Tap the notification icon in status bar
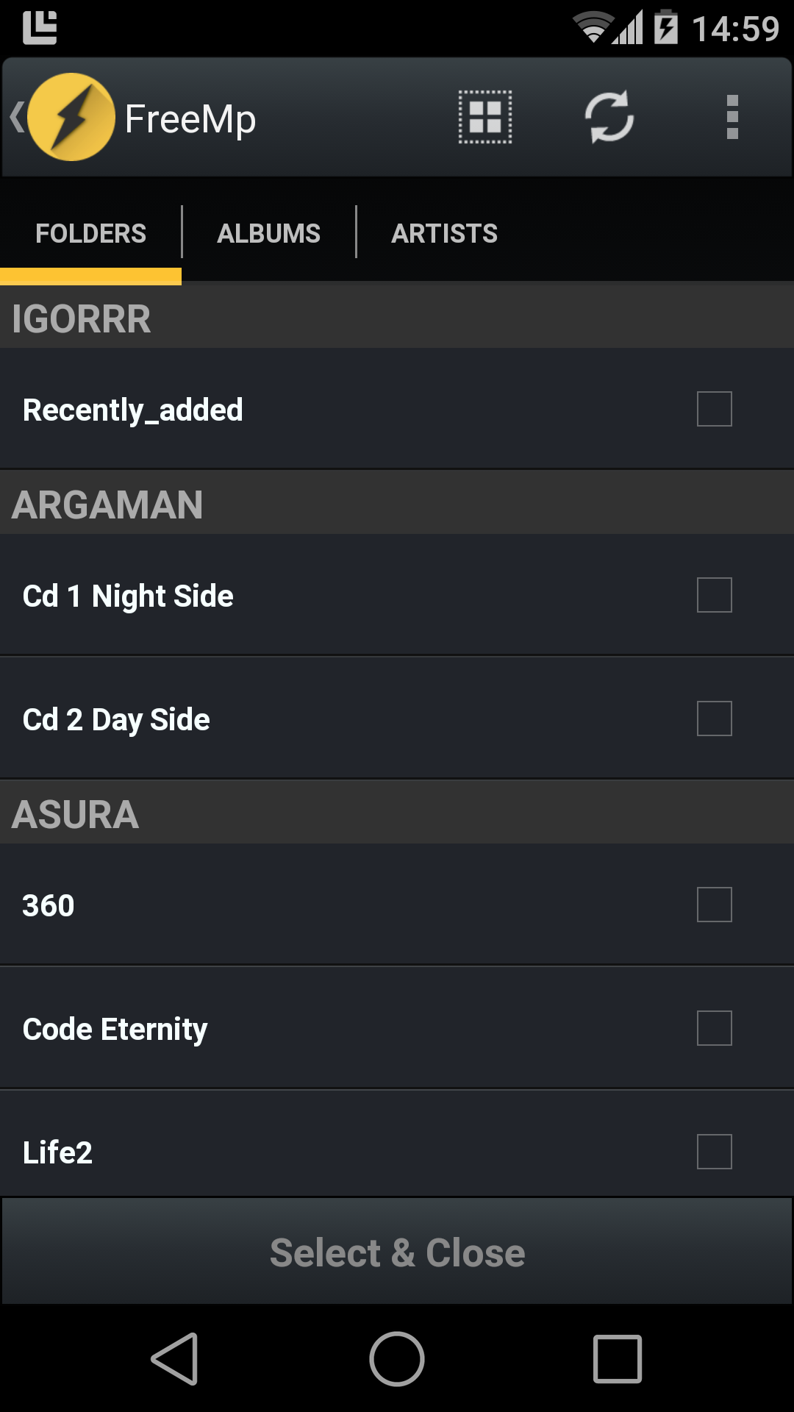 (x=40, y=28)
